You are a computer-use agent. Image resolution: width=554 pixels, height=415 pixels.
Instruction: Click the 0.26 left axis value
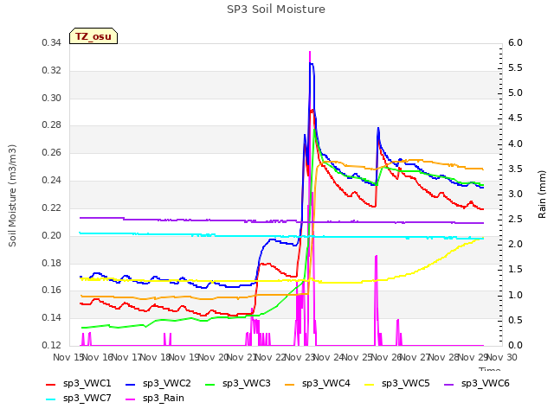coord(52,153)
